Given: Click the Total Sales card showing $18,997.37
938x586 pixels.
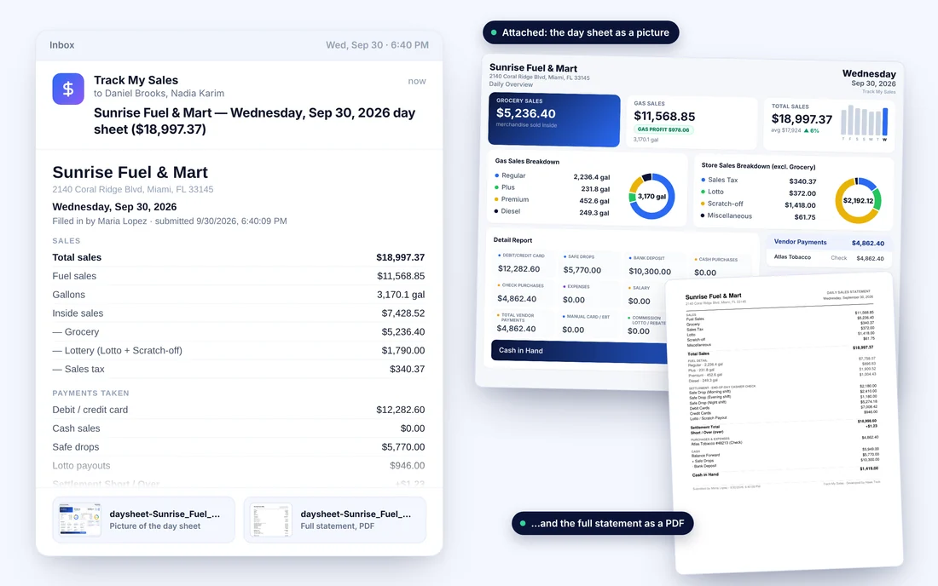Looking at the screenshot, I should (830, 124).
